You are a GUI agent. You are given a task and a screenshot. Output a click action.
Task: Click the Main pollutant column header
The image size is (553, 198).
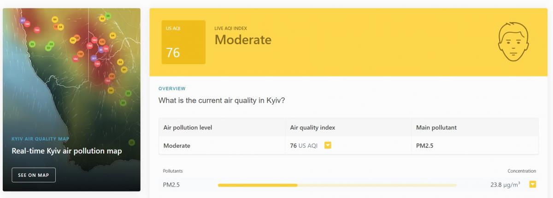[436, 128]
